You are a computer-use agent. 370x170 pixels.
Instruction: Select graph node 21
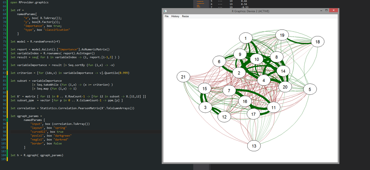point(183,77)
